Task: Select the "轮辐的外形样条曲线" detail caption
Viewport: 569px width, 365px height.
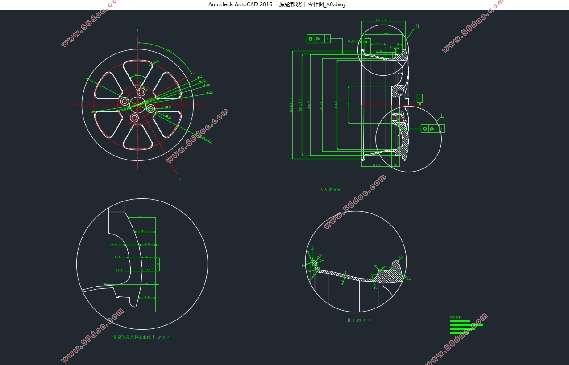Action: (133, 337)
